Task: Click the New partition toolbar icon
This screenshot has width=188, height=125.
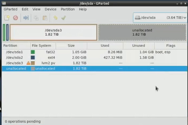Action: (x=7, y=18)
